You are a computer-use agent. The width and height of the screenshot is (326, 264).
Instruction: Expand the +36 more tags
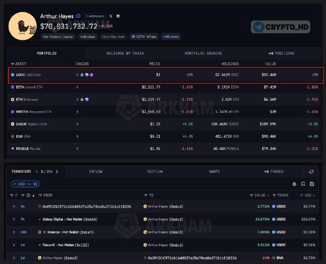(171, 37)
